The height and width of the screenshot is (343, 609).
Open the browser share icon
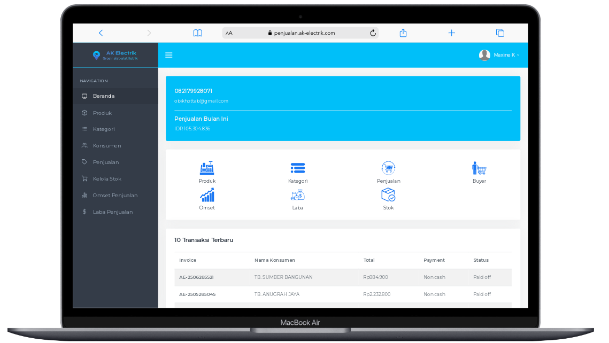tap(403, 33)
